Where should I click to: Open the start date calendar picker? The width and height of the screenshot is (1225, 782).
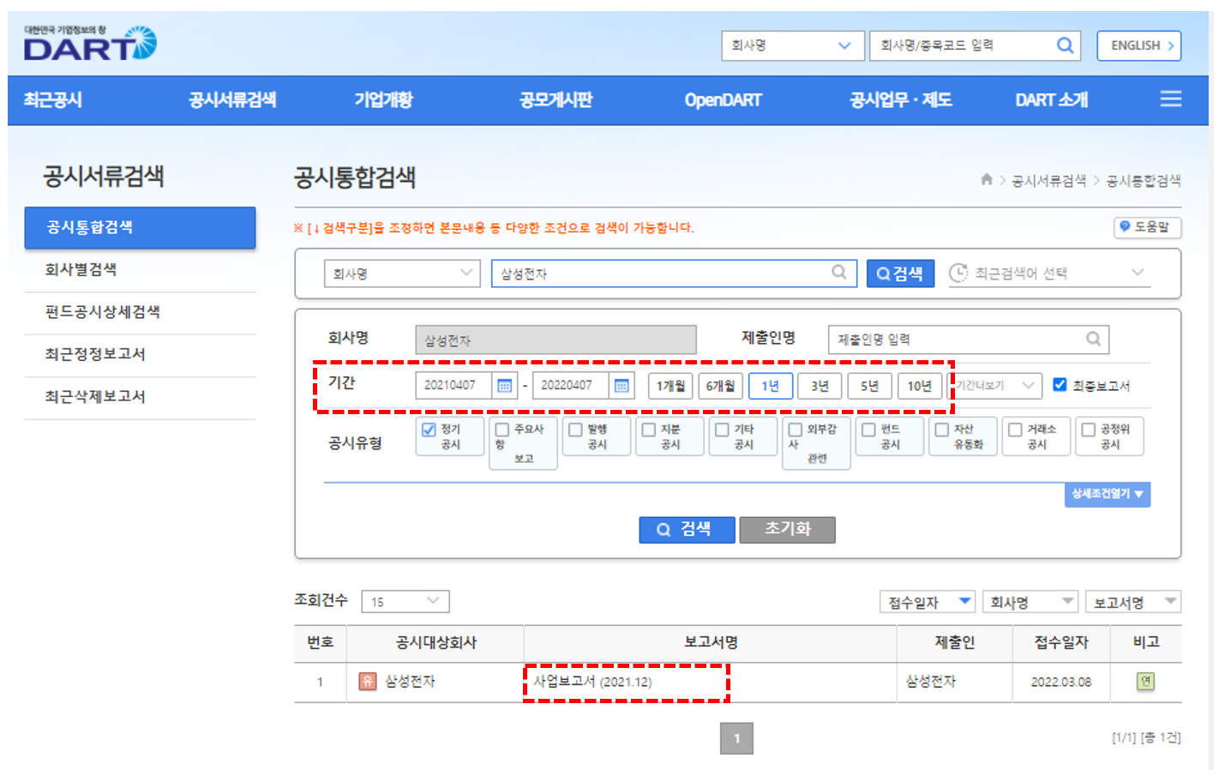[x=505, y=386]
